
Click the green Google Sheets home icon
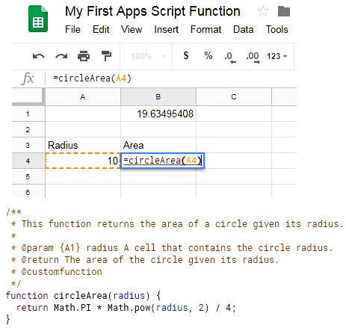(38, 19)
